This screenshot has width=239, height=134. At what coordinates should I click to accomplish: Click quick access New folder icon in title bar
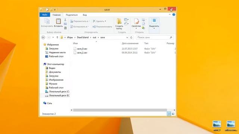51,10
